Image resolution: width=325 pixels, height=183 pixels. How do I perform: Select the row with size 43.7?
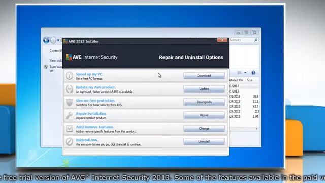[x=244, y=106]
